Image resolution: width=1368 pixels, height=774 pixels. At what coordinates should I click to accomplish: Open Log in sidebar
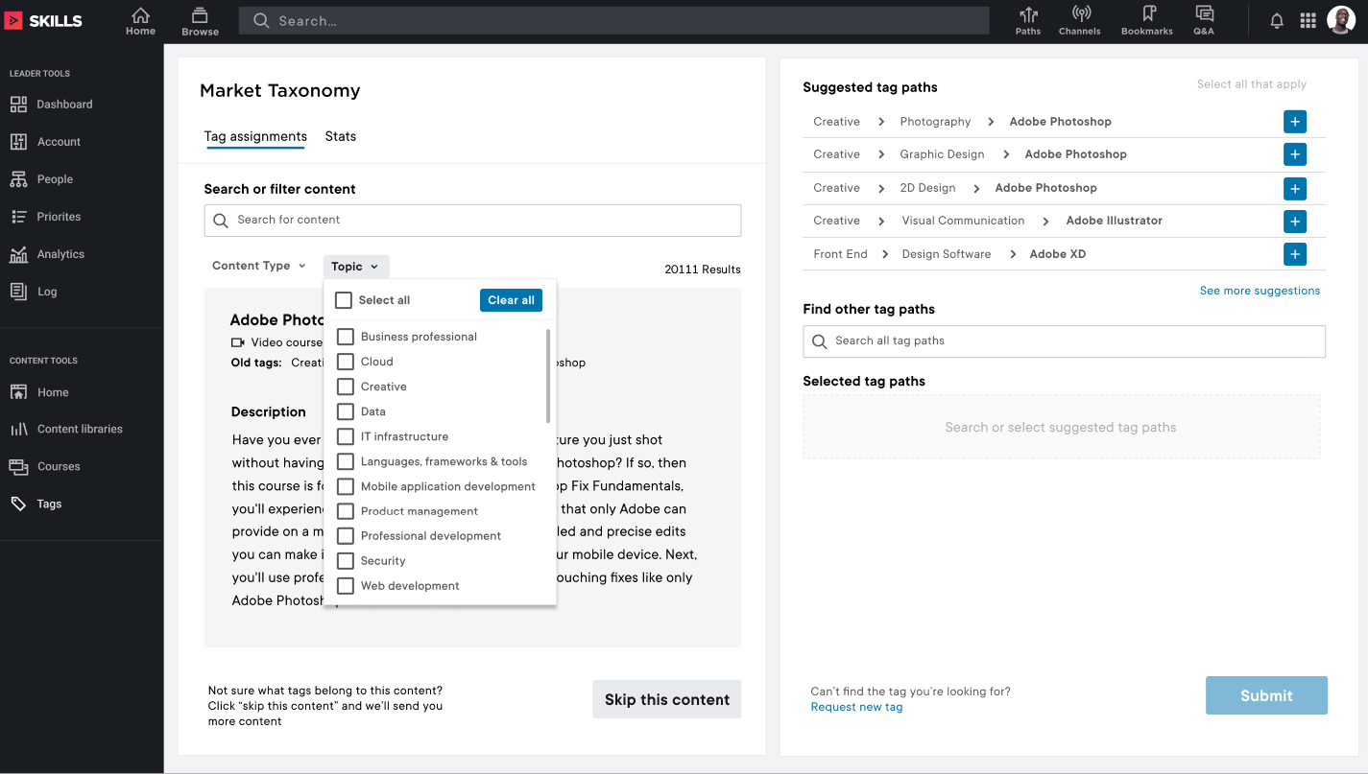tap(34, 292)
